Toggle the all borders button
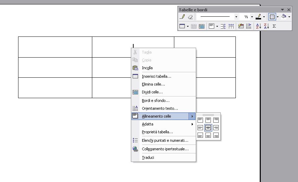The width and height of the screenshot is (298, 182). [x=272, y=17]
